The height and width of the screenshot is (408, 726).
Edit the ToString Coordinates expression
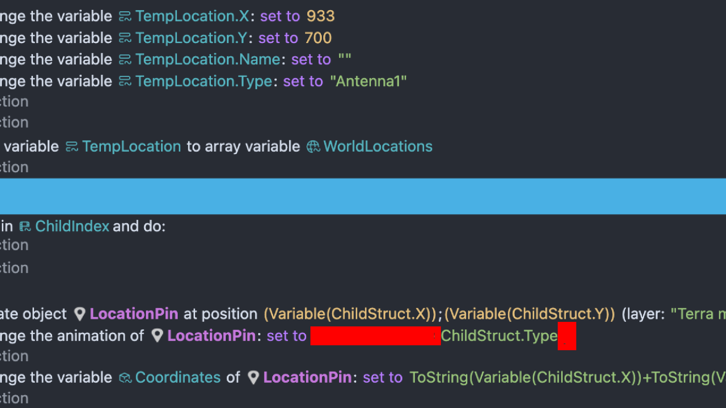(566, 377)
